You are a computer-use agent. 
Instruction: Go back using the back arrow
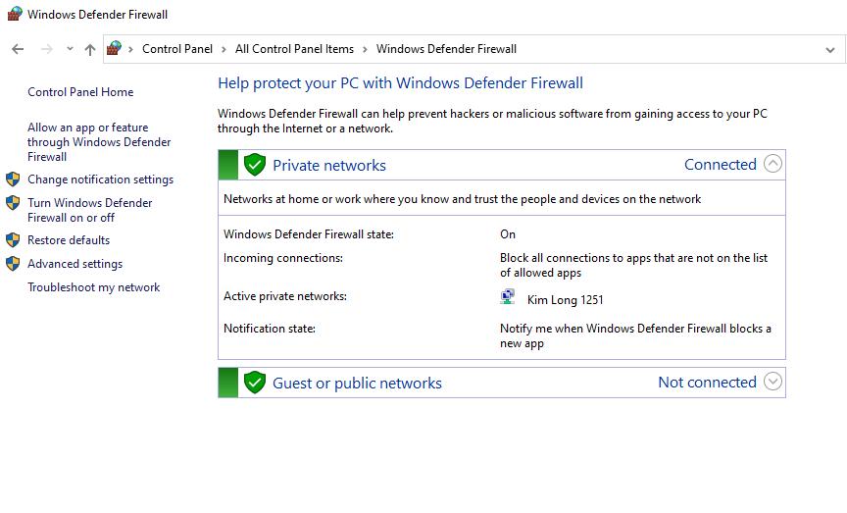(18, 49)
